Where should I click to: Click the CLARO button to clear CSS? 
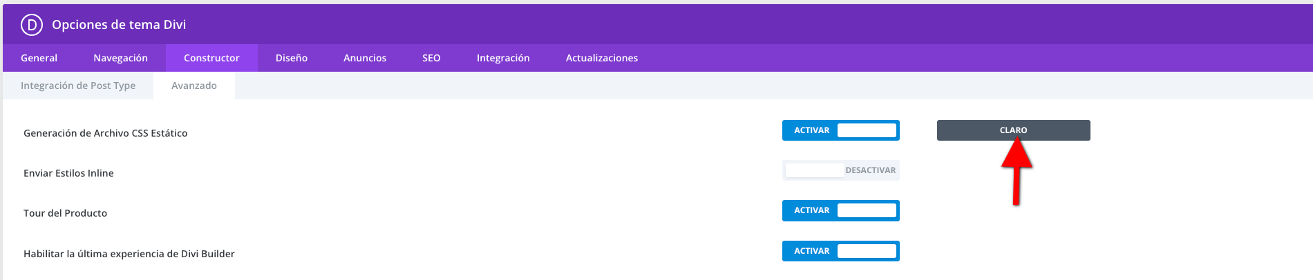click(1013, 130)
